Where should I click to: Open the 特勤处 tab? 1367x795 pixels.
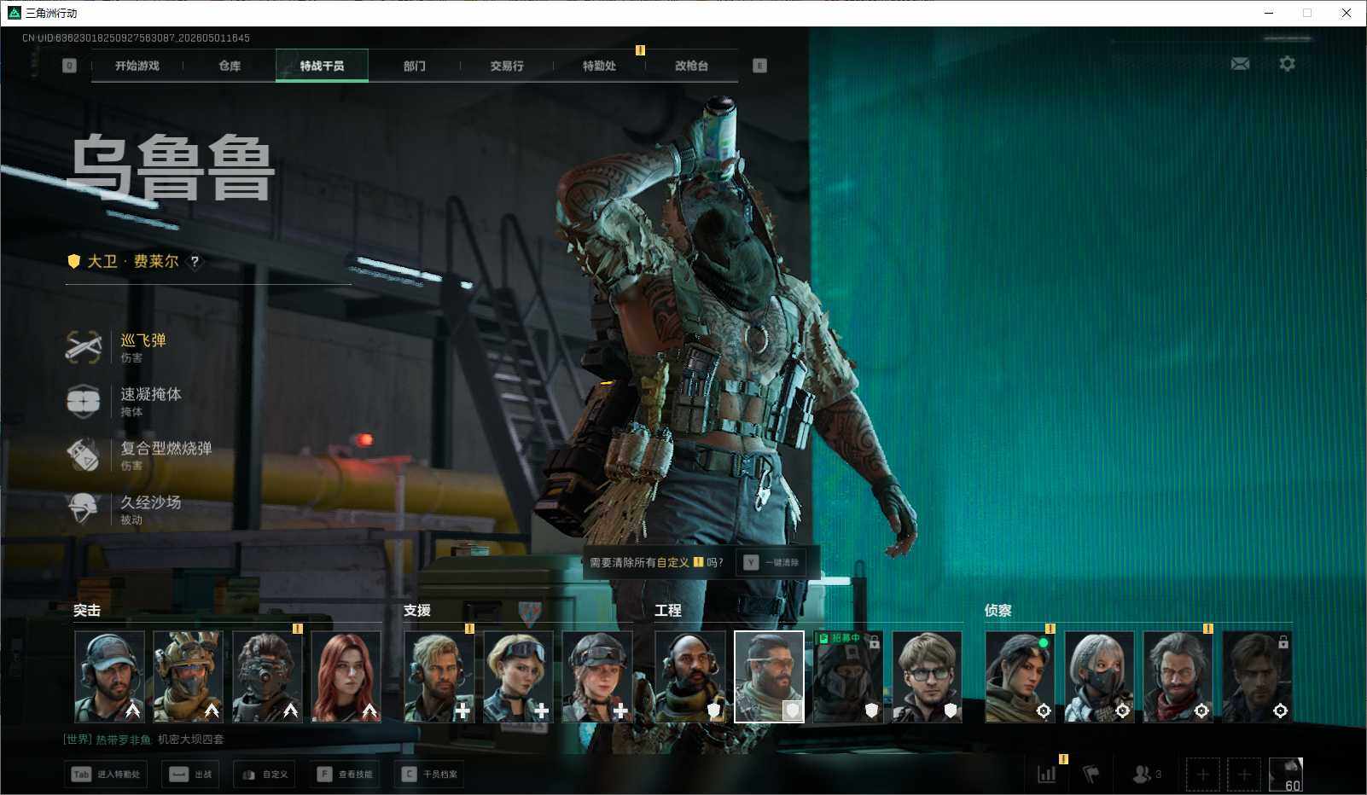[599, 66]
